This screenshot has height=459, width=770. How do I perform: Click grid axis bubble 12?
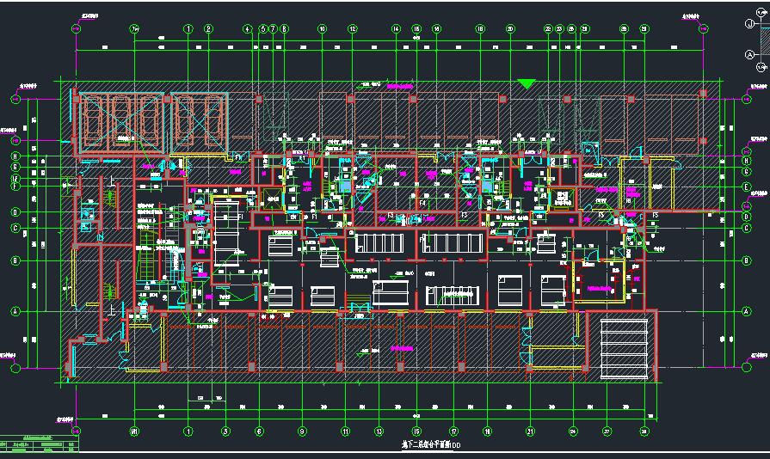coord(352,28)
